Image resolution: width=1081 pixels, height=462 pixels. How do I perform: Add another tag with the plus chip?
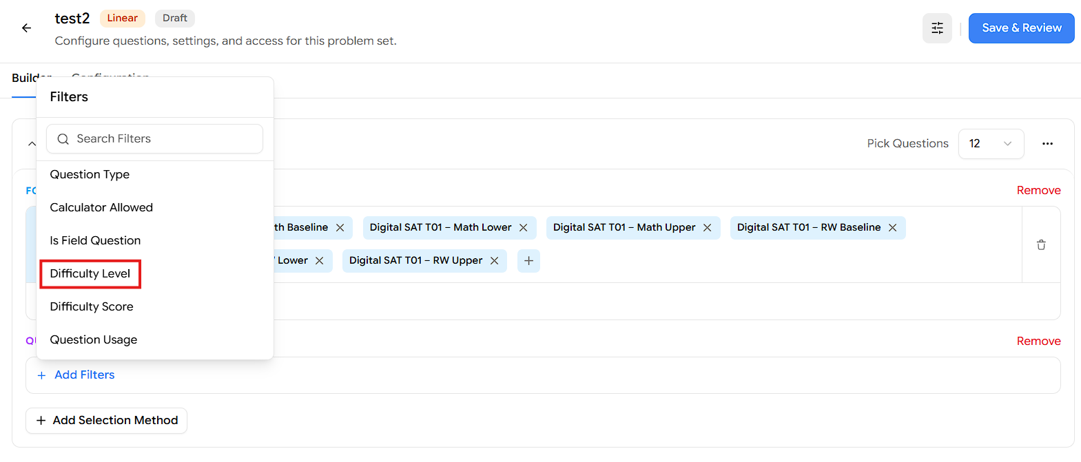pos(528,261)
